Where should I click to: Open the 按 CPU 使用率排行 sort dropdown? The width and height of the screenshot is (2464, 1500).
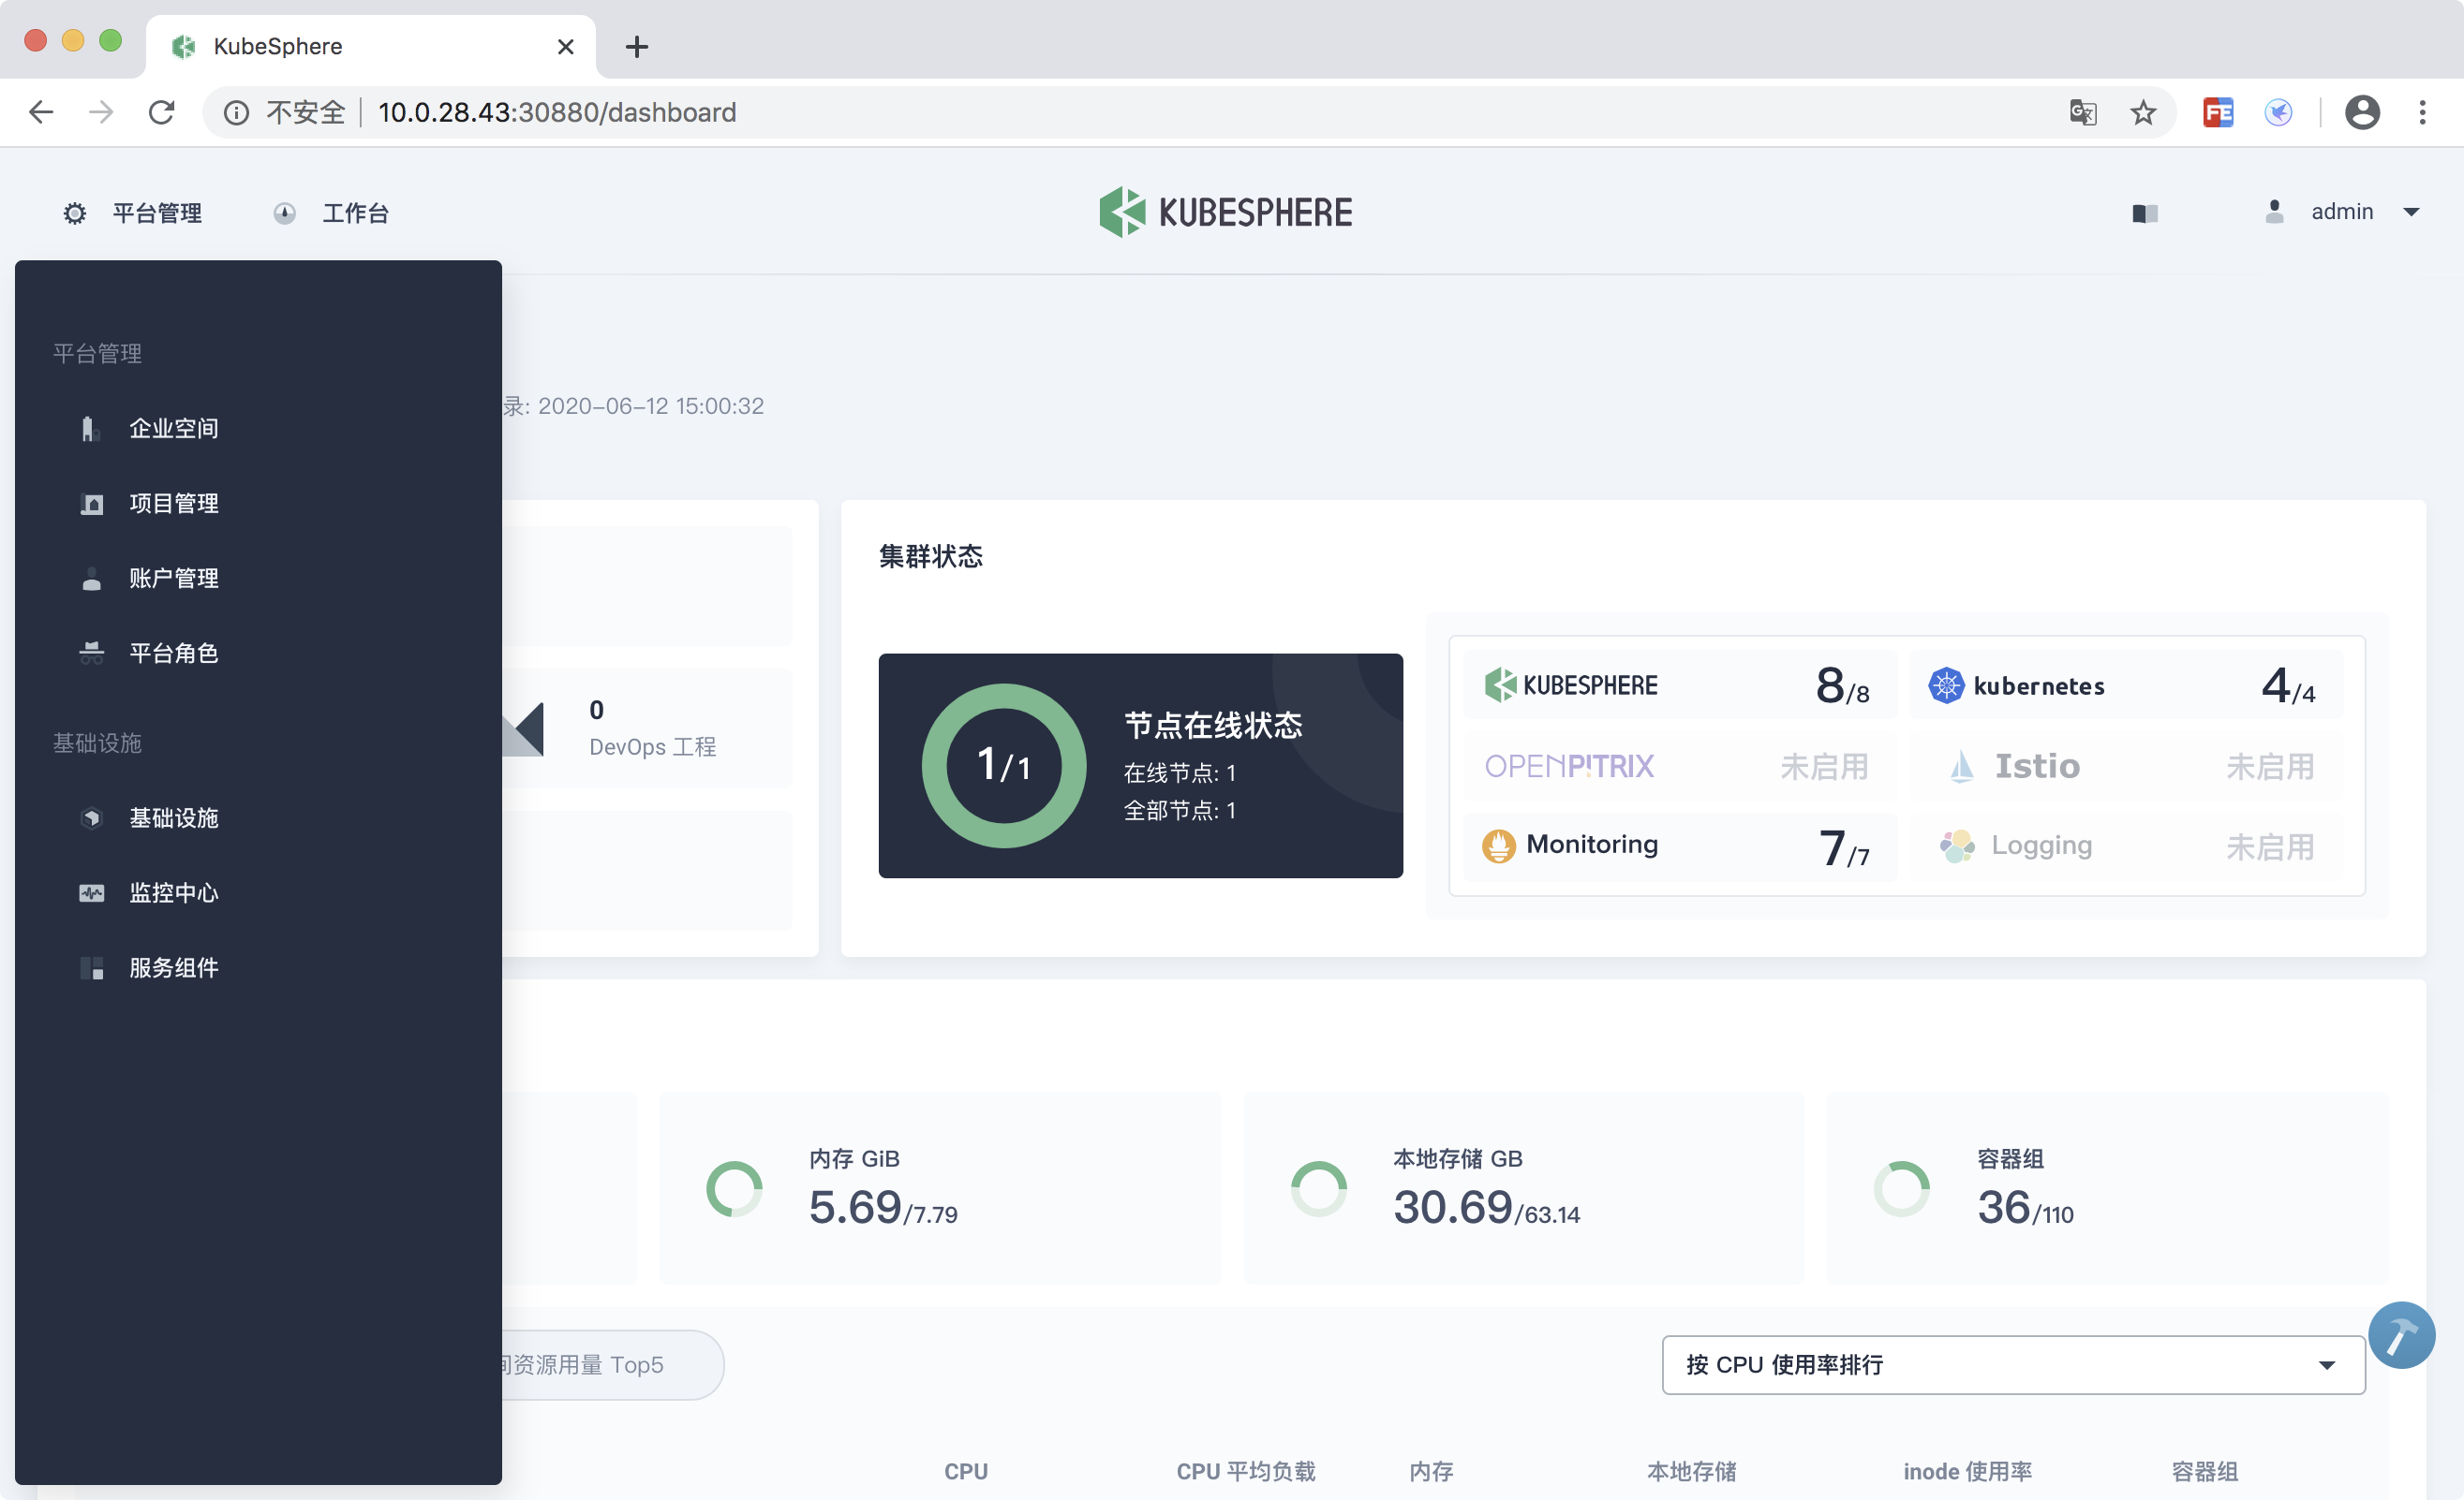[x=2012, y=1364]
